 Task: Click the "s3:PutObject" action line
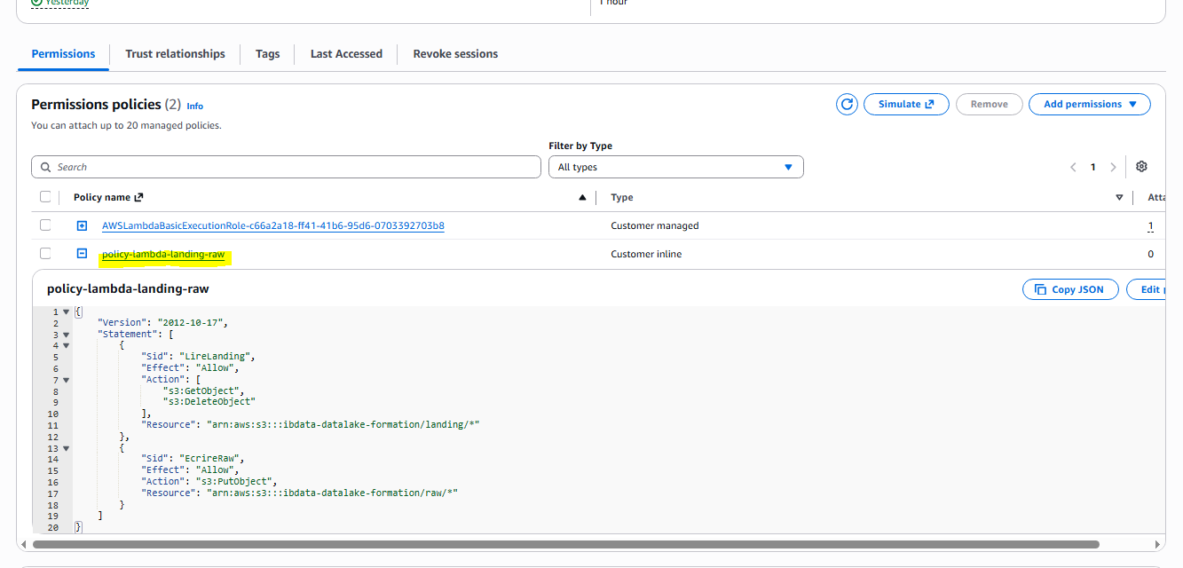coord(209,482)
